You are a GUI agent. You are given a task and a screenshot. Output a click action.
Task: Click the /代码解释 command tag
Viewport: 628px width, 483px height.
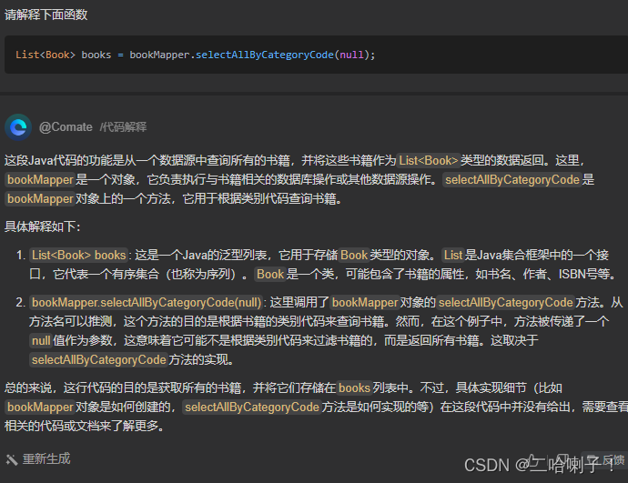123,127
